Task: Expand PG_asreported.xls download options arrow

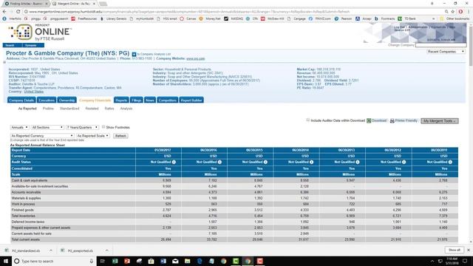Action: click(x=106, y=250)
